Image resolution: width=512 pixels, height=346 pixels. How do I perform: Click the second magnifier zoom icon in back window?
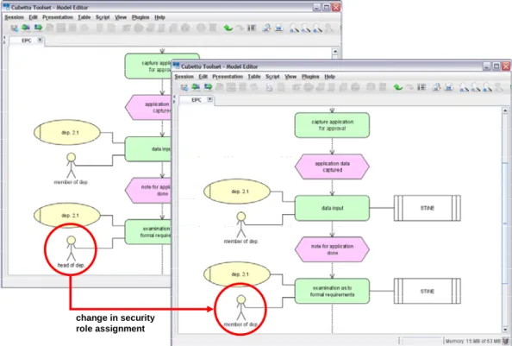[x=306, y=28]
